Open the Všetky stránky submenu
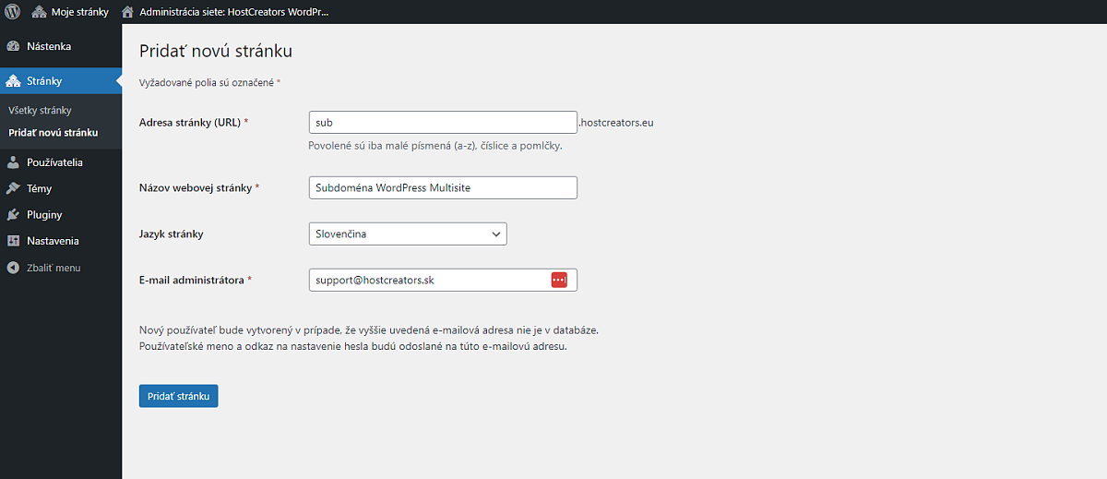Viewport: 1107px width, 479px height. [40, 110]
